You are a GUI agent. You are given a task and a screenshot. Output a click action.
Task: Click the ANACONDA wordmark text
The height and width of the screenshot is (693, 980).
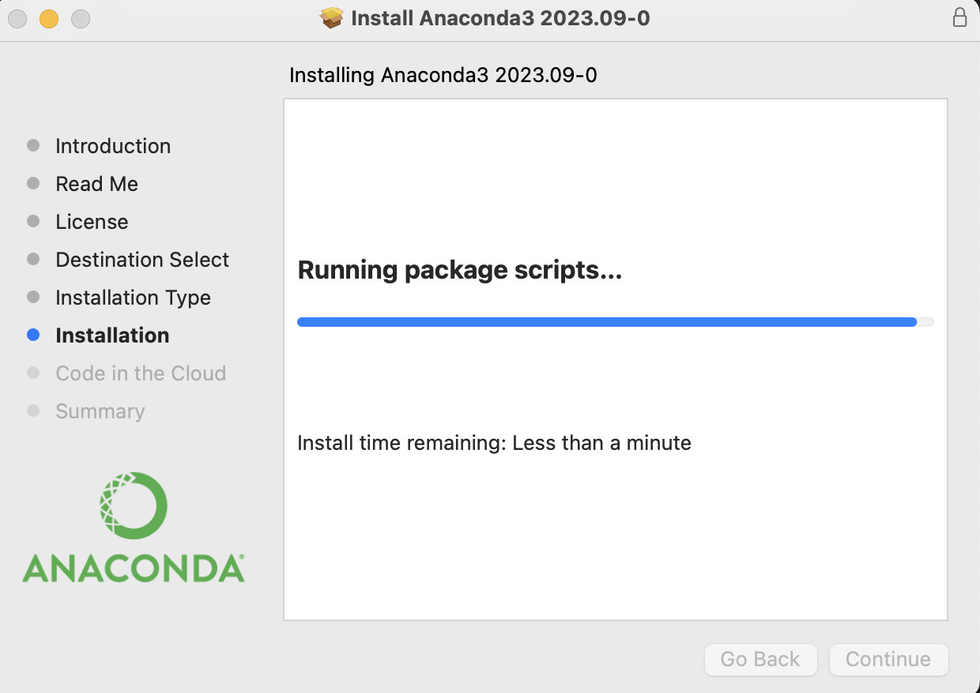[x=133, y=568]
